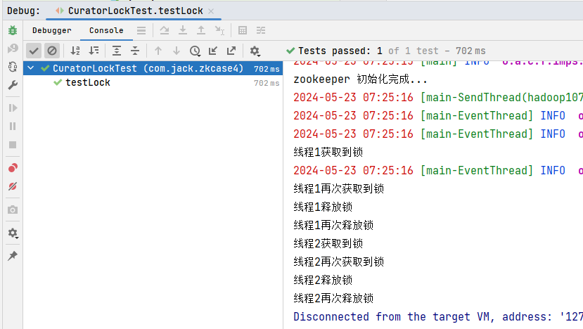Click the main-SendThread log line
Image resolution: width=583 pixels, height=329 pixels.
(x=438, y=98)
